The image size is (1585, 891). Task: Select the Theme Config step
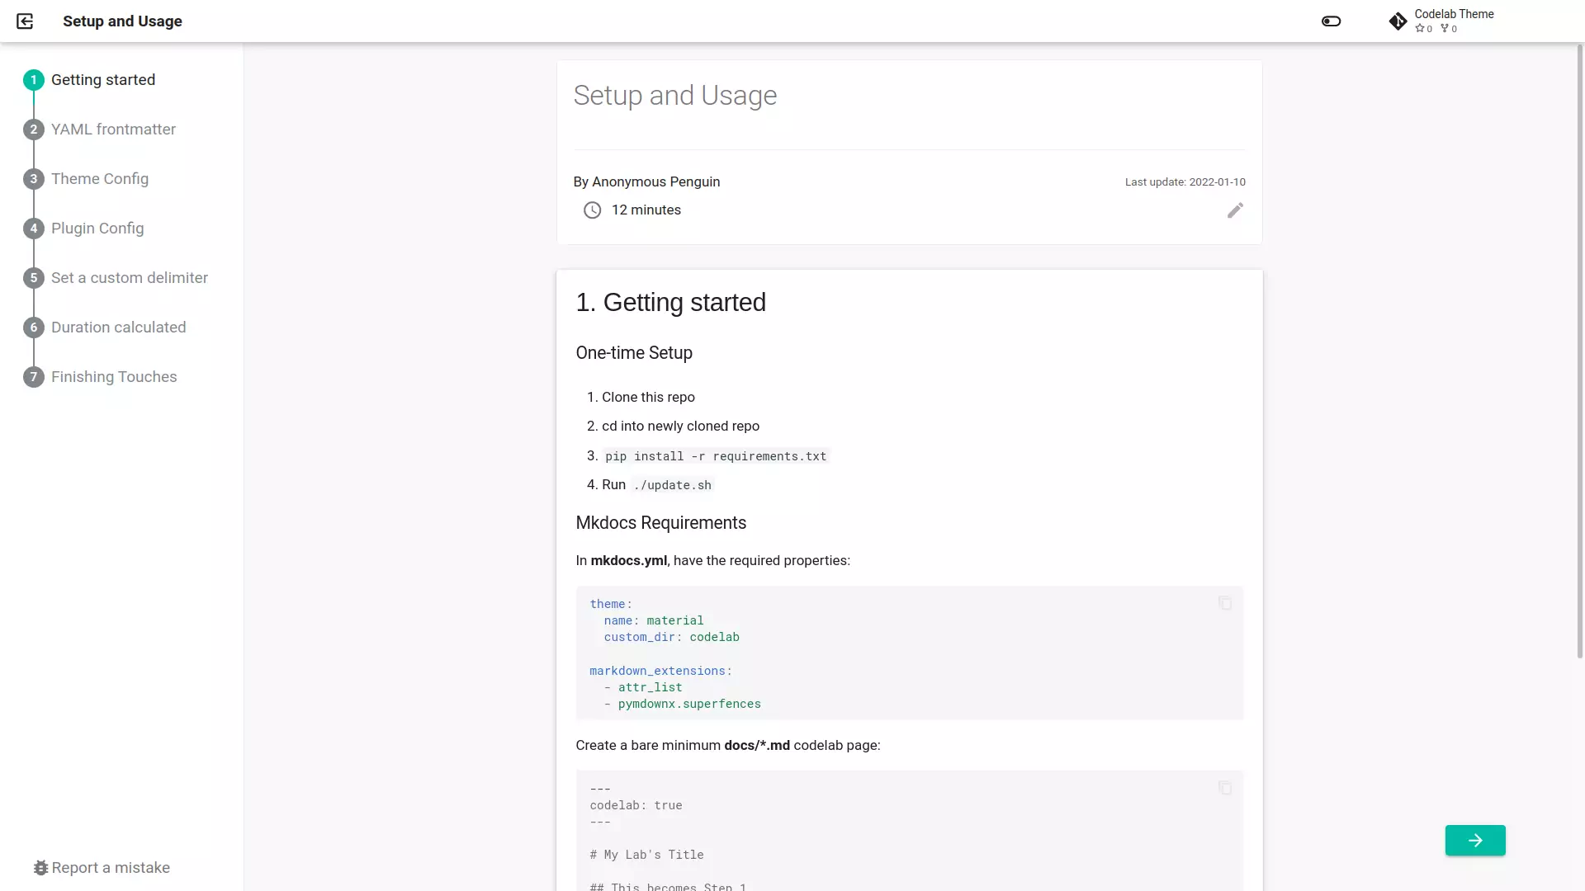pos(99,178)
